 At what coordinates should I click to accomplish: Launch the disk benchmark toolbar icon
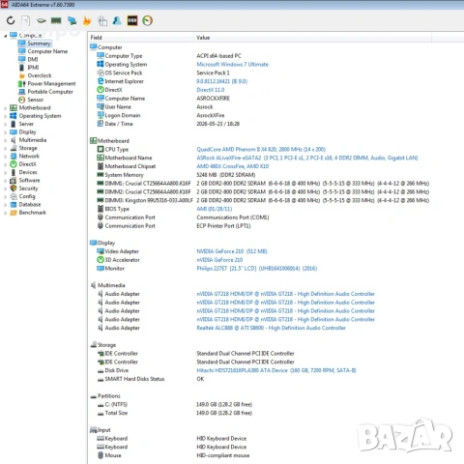(x=41, y=21)
